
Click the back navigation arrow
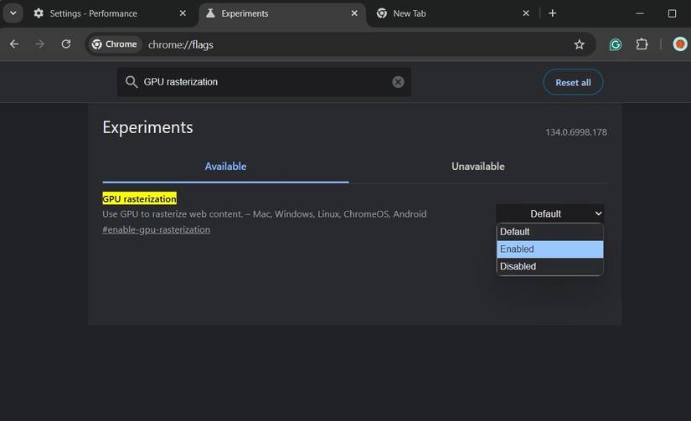[x=14, y=44]
